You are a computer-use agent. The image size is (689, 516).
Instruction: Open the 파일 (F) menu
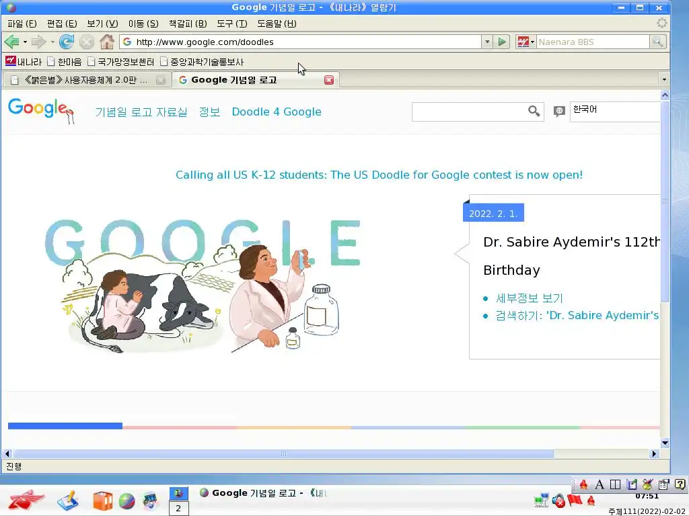click(x=22, y=24)
